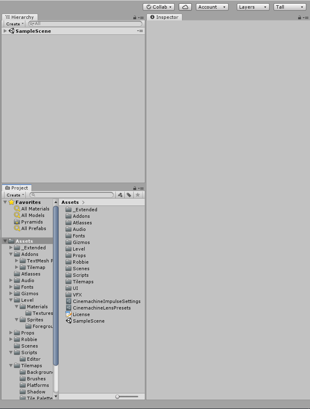Switch to the Hierarchy tab
This screenshot has width=310, height=409.
20,17
